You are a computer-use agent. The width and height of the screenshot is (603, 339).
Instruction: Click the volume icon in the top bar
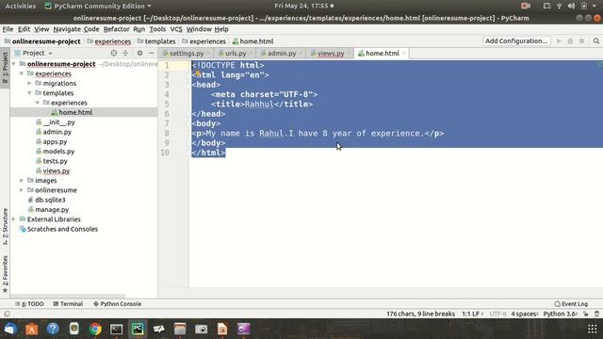[x=572, y=7]
